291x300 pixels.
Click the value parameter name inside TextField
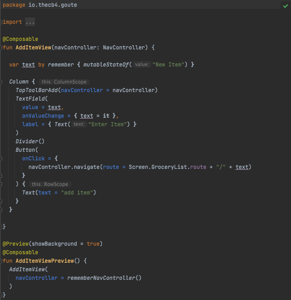click(x=30, y=107)
